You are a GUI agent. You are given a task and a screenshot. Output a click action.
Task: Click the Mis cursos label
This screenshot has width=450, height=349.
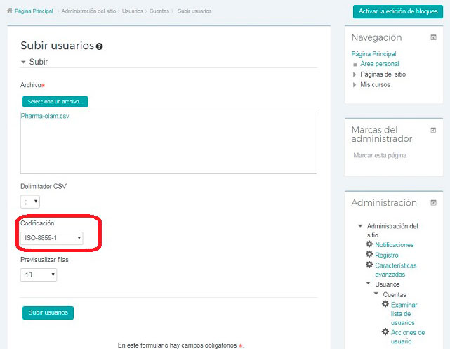pyautogui.click(x=375, y=85)
